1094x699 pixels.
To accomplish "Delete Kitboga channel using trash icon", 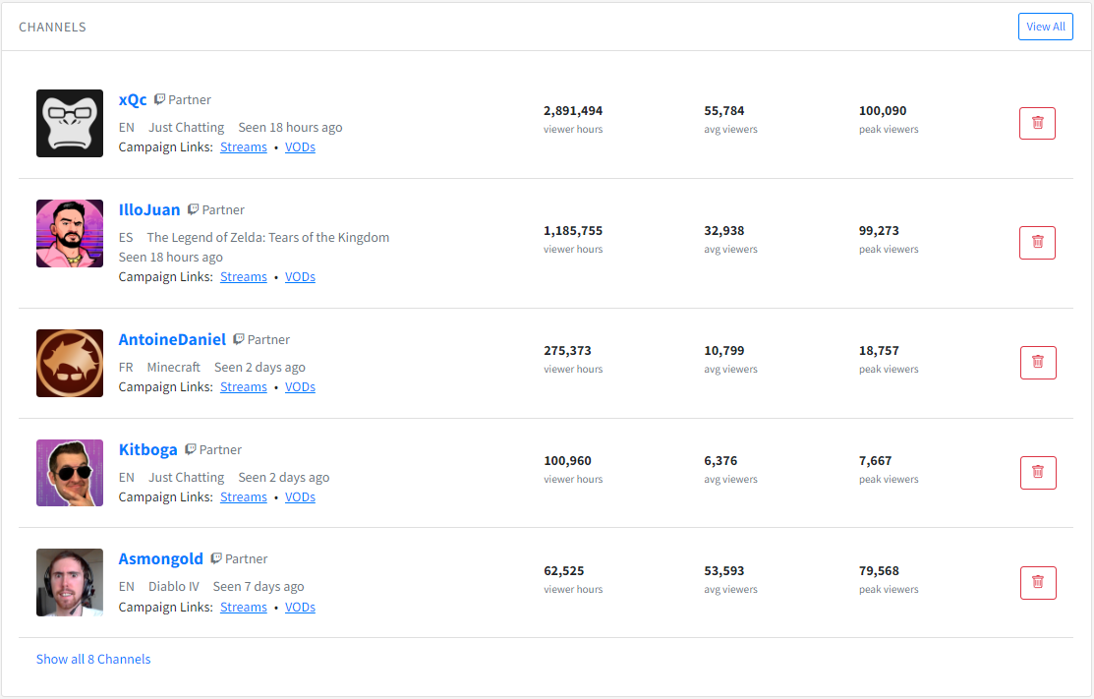I will coord(1038,473).
